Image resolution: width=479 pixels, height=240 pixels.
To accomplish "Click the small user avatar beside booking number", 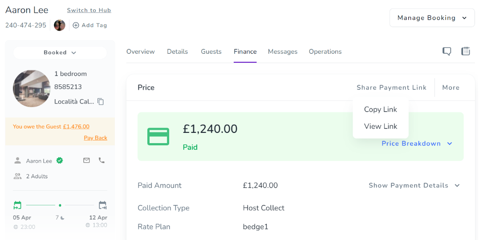I will pyautogui.click(x=60, y=25).
